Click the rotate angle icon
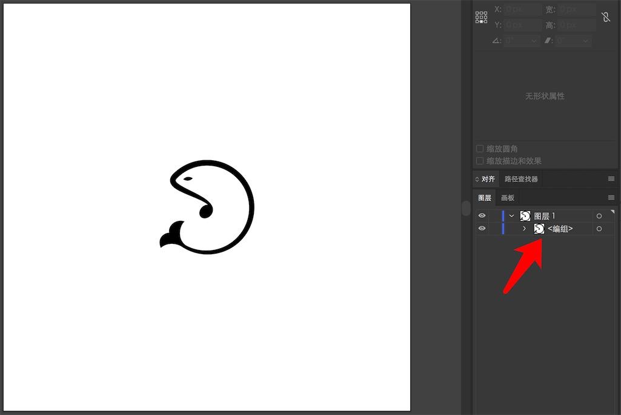 tap(497, 41)
